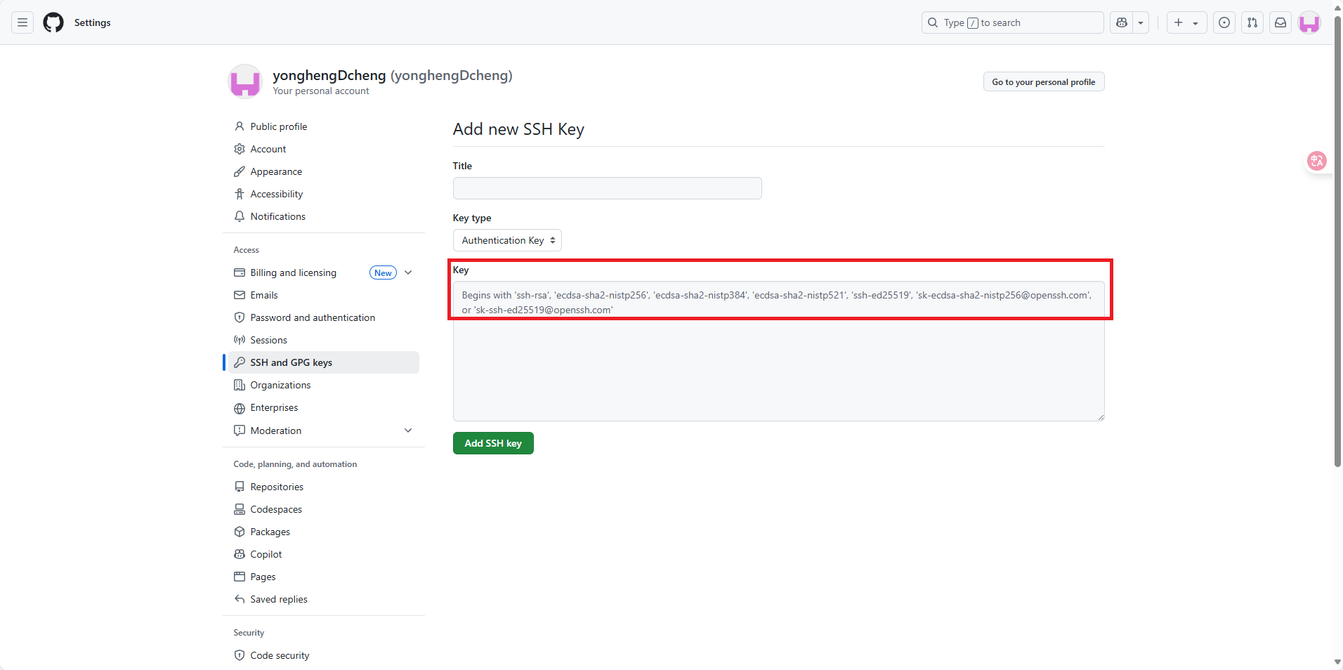Open the Emails settings page
This screenshot has height=670, width=1343.
pos(264,295)
